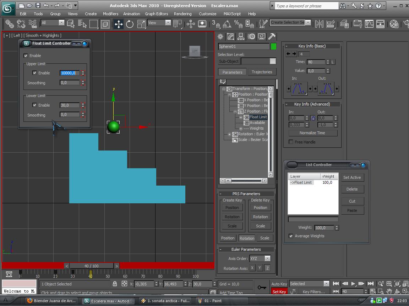This screenshot has height=306, width=409.
Task: Click the Mirror tool icon
Action: click(x=319, y=24)
